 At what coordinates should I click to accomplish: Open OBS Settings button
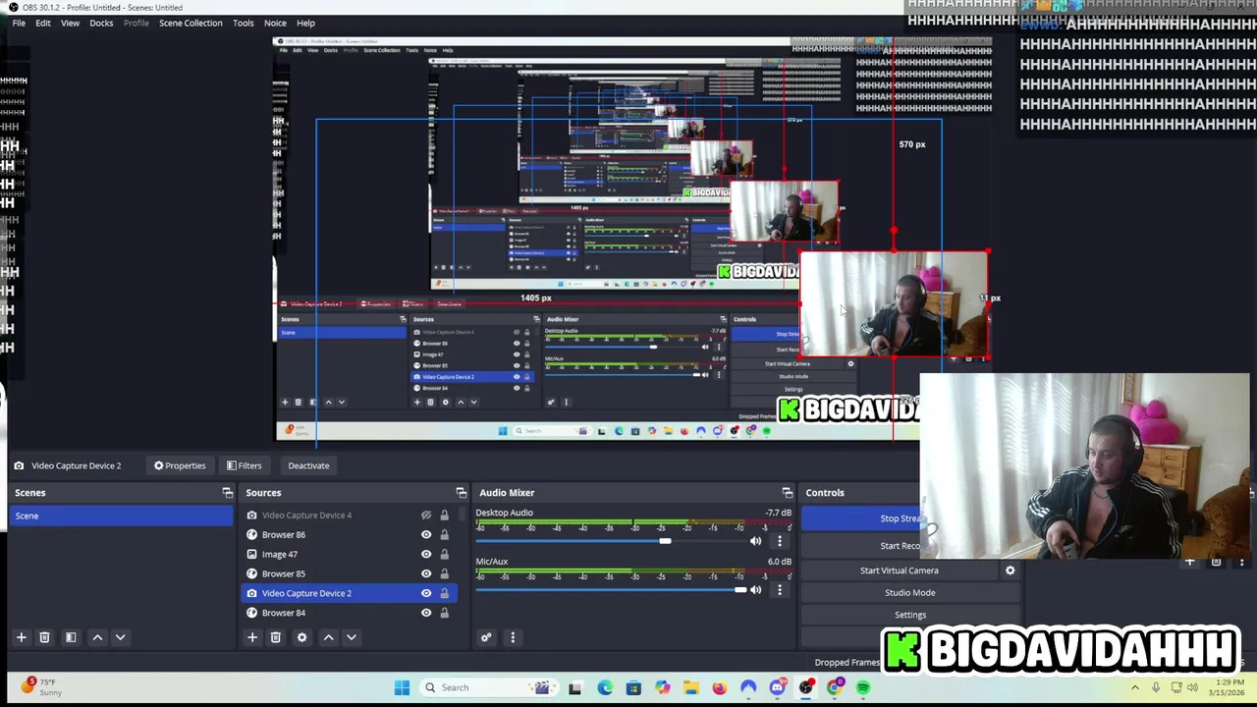click(909, 615)
